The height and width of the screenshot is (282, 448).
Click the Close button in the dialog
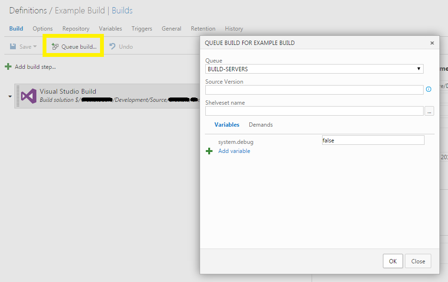point(418,261)
